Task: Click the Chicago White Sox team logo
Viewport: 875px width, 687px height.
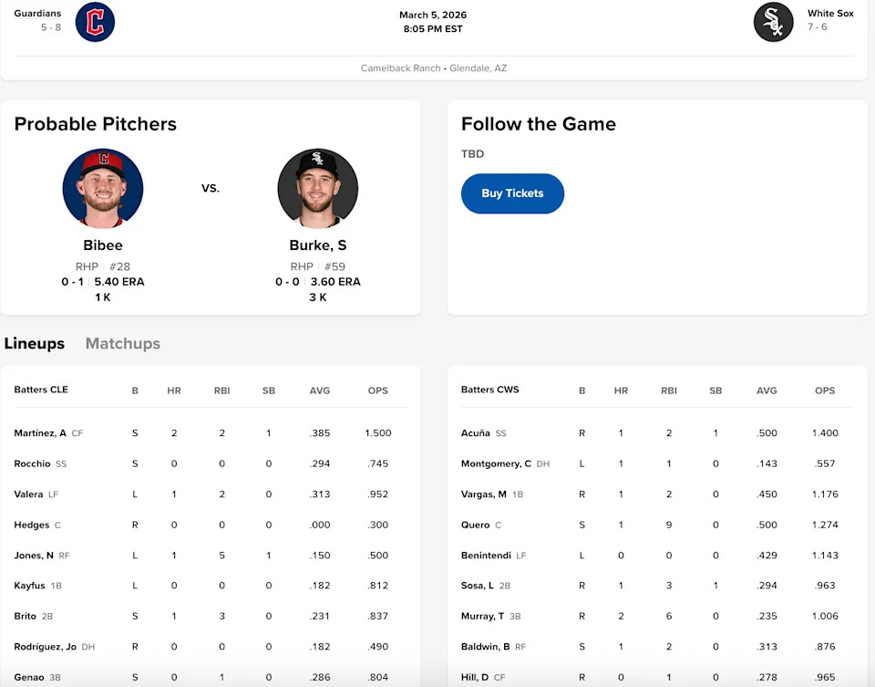Action: (773, 22)
